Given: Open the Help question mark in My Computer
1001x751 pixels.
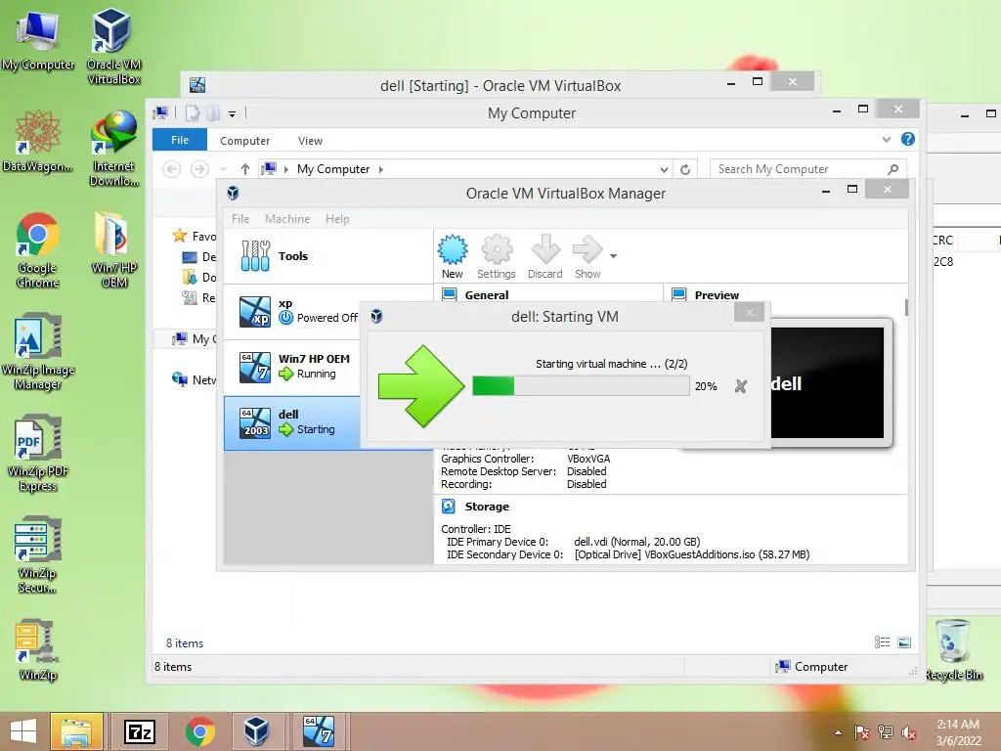Looking at the screenshot, I should (908, 139).
